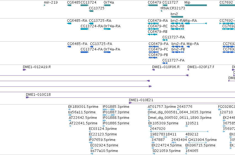Screen dimensions: 235x155
Task: Select the CG6479-PC protein label
Action: click(159, 49)
